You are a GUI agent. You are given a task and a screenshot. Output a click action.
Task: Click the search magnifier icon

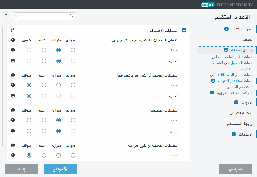[x=71, y=16]
